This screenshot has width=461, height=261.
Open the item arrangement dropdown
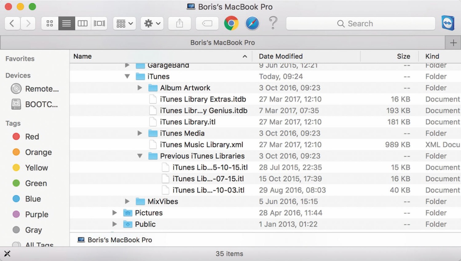coord(124,23)
